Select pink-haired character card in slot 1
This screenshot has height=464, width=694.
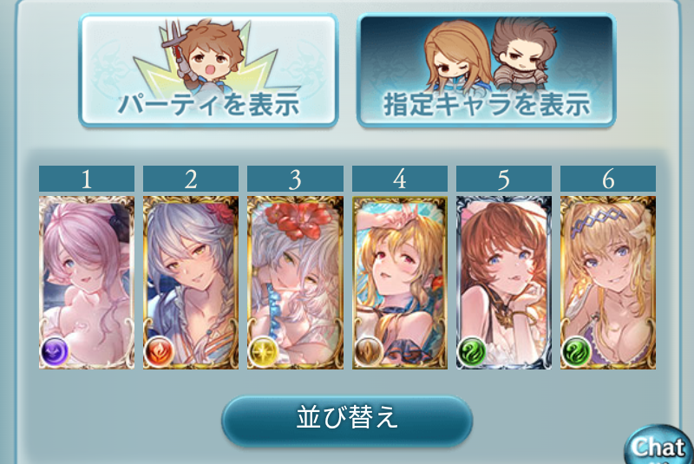coord(87,283)
